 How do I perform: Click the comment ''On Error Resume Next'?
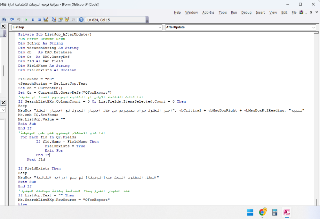click(x=42, y=39)
